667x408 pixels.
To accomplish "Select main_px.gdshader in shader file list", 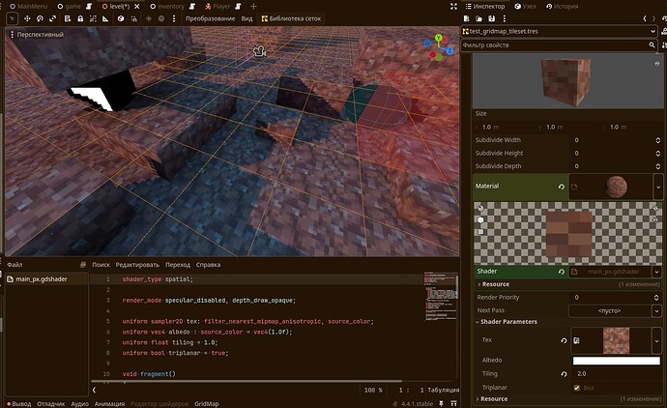I will coord(46,279).
